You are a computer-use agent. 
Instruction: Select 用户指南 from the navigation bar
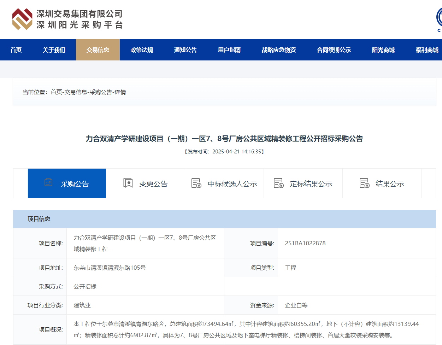click(x=229, y=50)
